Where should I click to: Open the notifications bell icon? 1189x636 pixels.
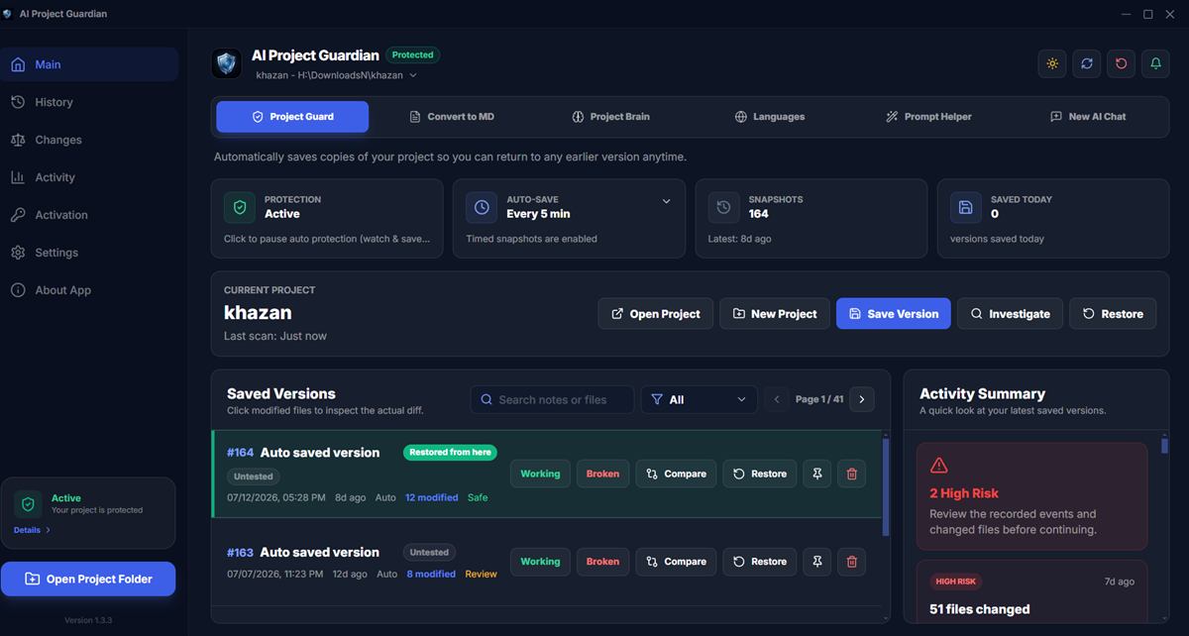[1156, 63]
